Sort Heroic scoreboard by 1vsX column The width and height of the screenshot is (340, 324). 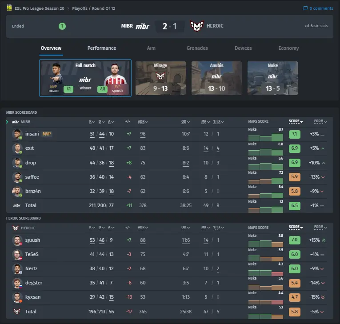click(x=218, y=228)
